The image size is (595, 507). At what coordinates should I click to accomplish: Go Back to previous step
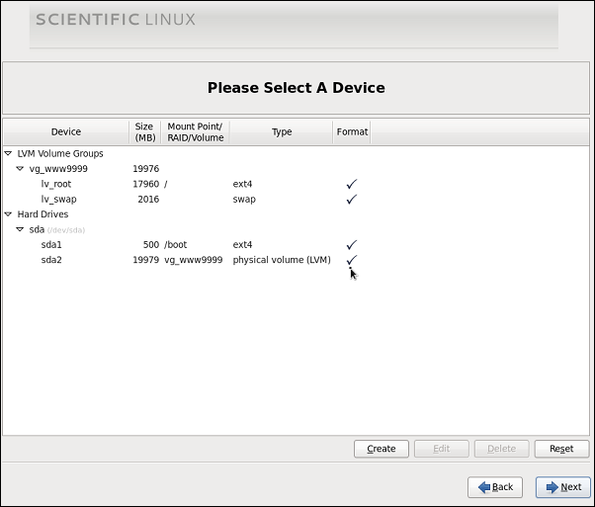495,487
